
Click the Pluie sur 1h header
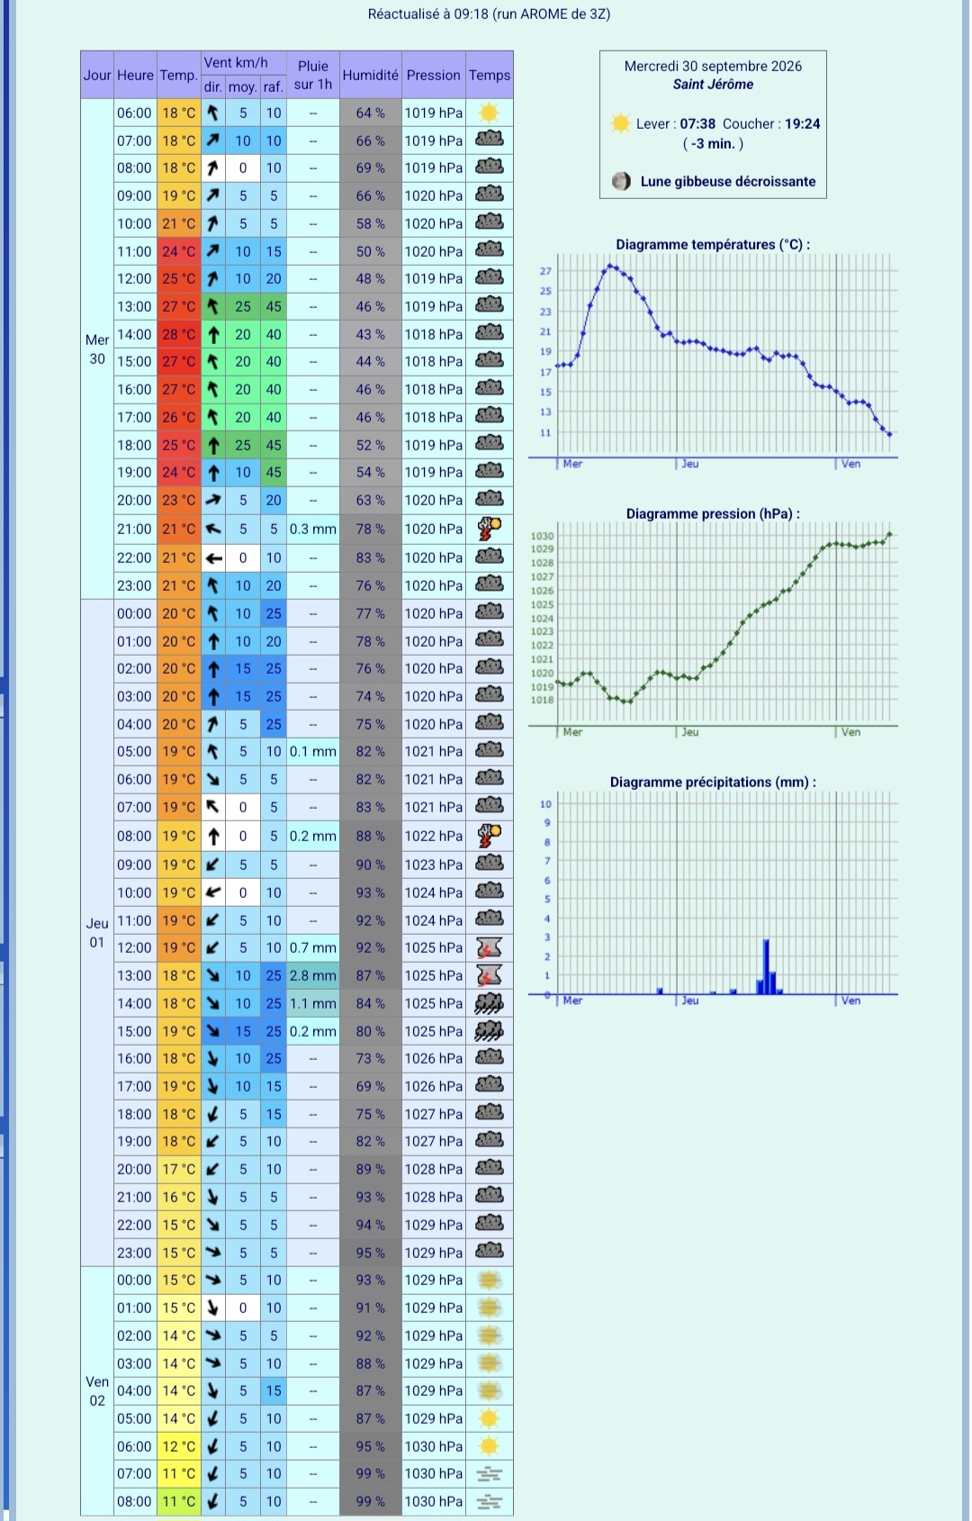pos(313,75)
